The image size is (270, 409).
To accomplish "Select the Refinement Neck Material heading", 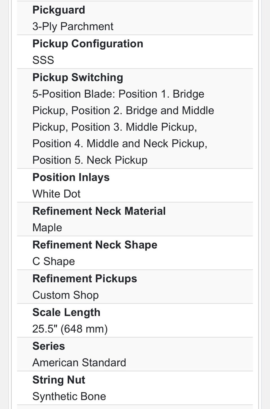I will point(99,211).
